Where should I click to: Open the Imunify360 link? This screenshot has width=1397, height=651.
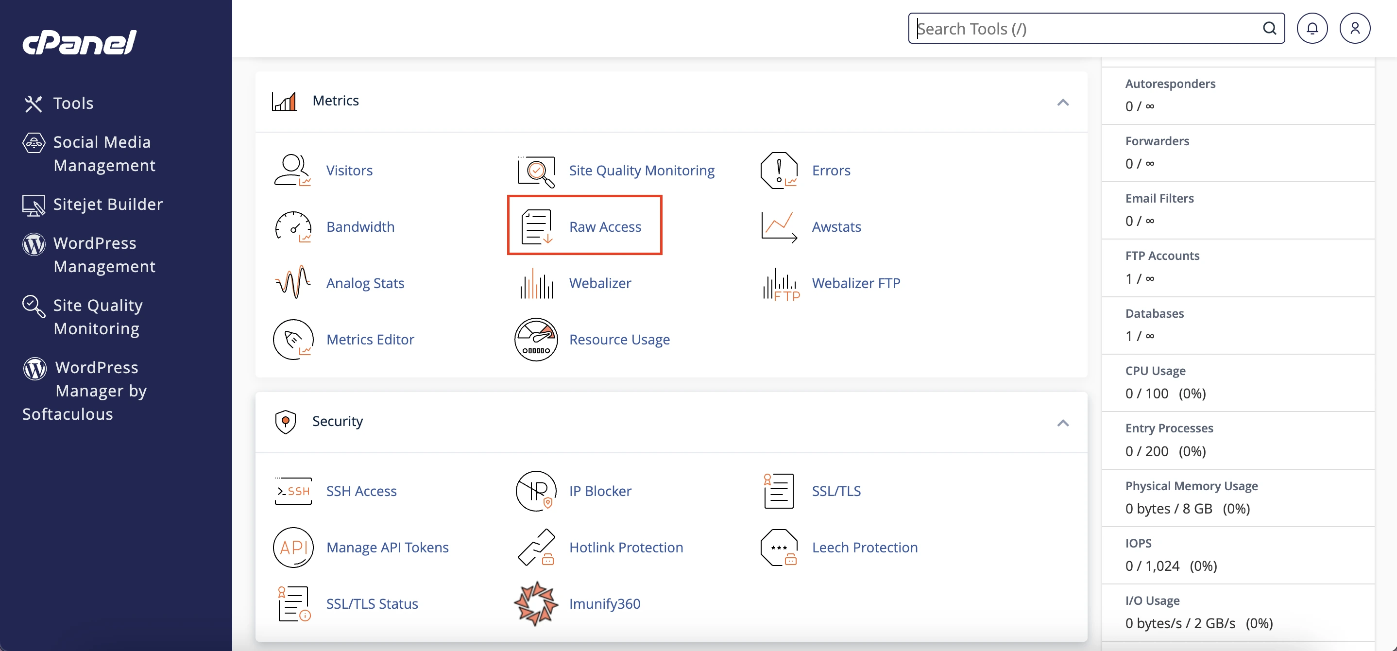click(x=605, y=604)
